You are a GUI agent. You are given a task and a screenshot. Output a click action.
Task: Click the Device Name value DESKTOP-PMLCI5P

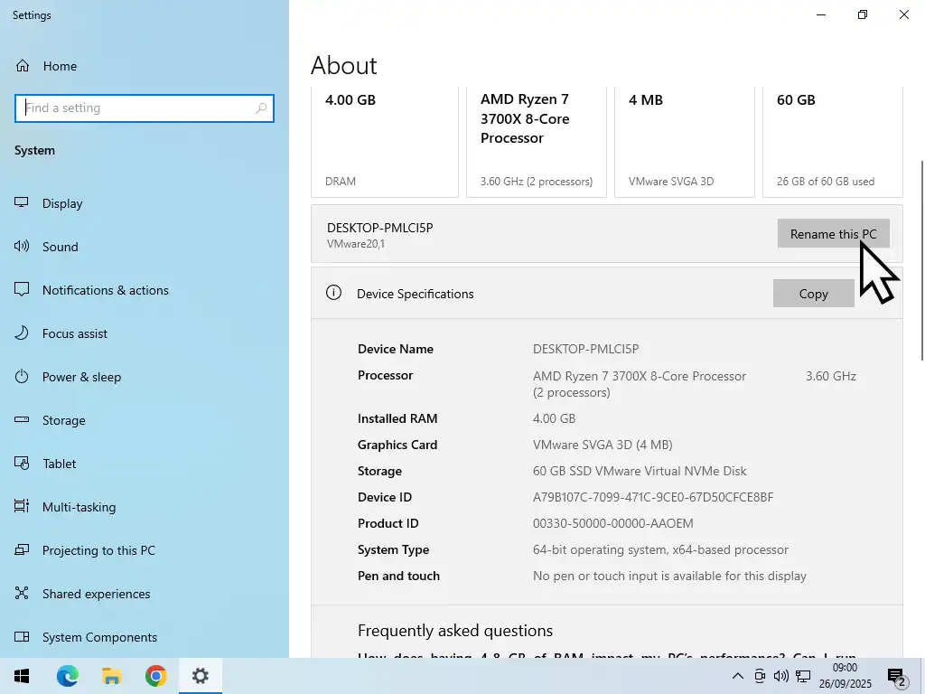click(x=585, y=350)
